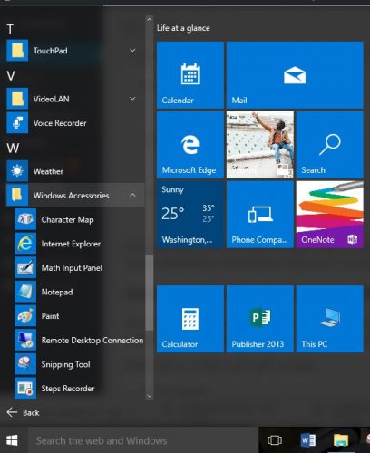The height and width of the screenshot is (453, 370).
Task: Click the scroll up arrow of app list
Action: point(149,19)
